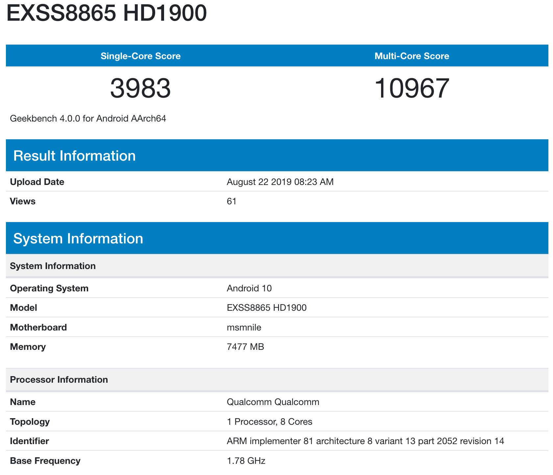The image size is (553, 475).
Task: Click the Motherboard label
Action: click(38, 328)
